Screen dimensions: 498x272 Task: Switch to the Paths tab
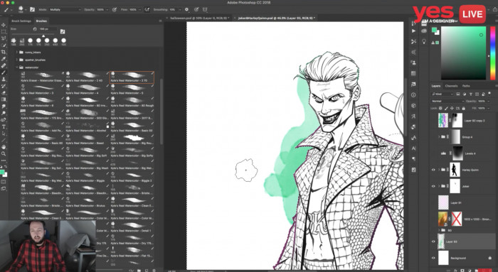tap(466, 86)
